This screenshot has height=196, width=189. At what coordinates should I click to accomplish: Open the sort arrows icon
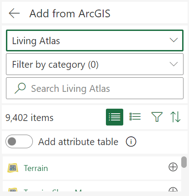(x=175, y=117)
